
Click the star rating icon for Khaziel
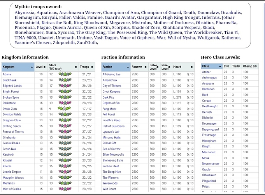tap(65, 160)
